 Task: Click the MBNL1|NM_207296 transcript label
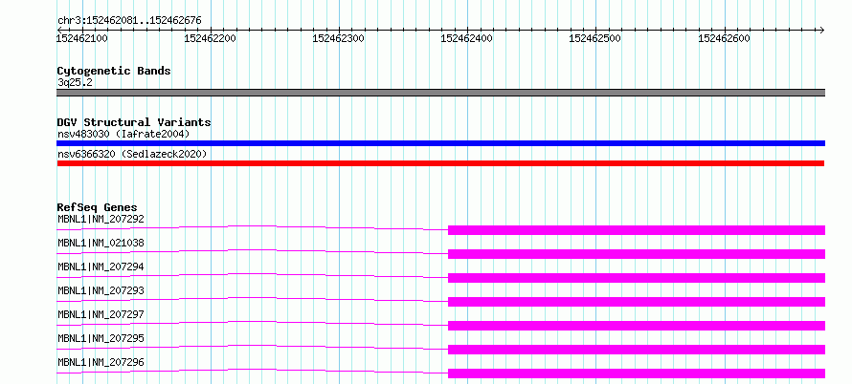pyautogui.click(x=101, y=362)
